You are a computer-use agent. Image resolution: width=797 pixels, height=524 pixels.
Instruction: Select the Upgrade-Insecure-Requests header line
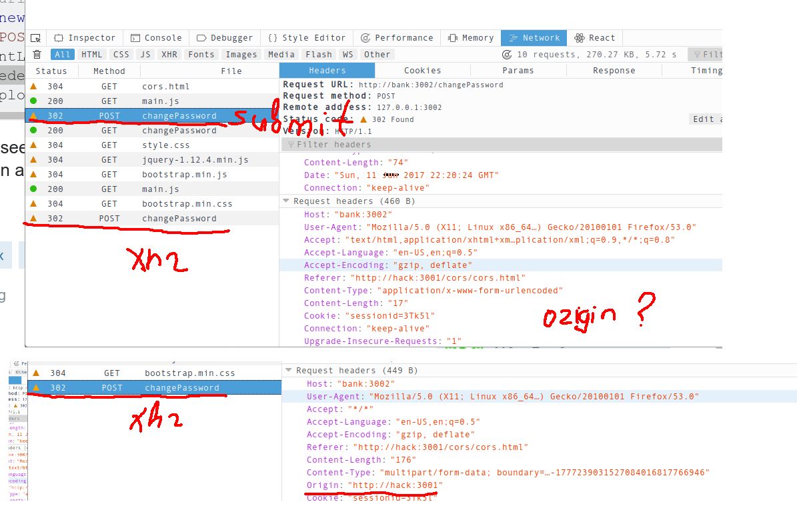(382, 341)
